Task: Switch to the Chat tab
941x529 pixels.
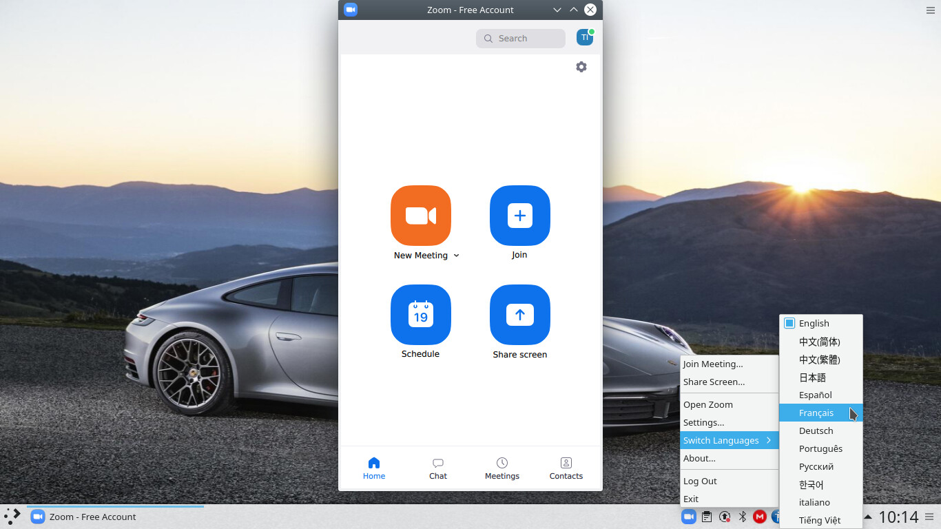Action: [438, 468]
